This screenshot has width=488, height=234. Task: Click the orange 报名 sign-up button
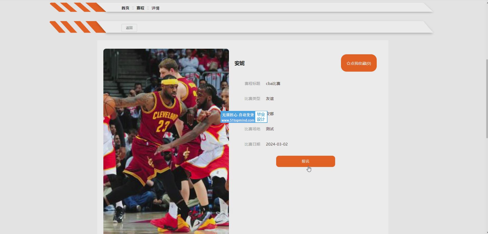tap(306, 161)
